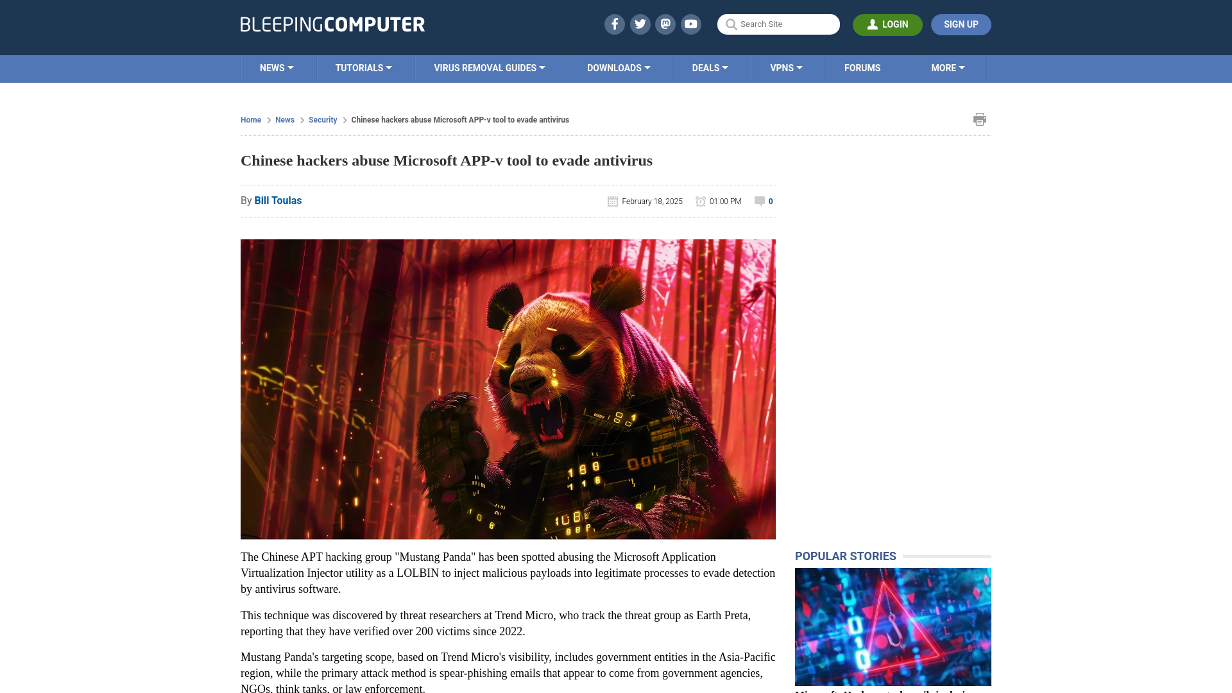The width and height of the screenshot is (1232, 693).
Task: Click the Popular Stories heading
Action: (x=845, y=556)
